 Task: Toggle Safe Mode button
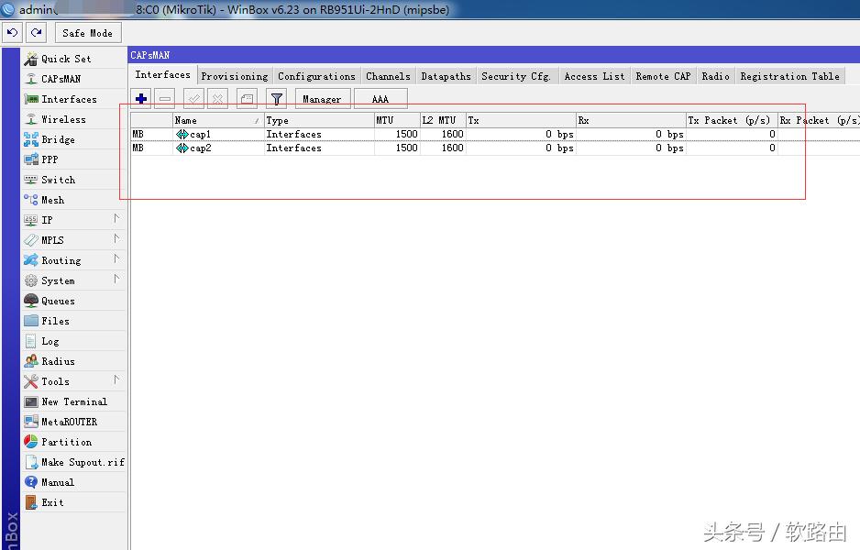click(87, 32)
